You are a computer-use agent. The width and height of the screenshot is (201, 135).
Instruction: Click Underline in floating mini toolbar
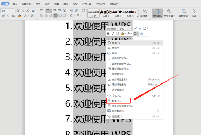(118, 34)
